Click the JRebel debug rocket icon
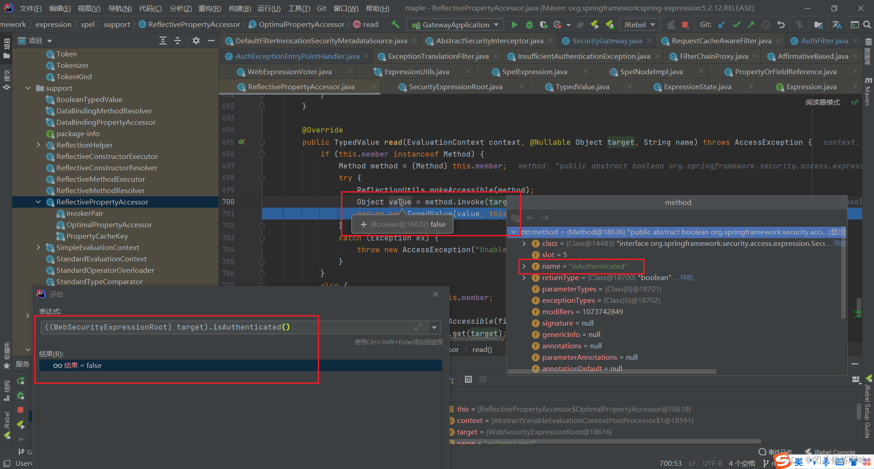 coord(610,25)
